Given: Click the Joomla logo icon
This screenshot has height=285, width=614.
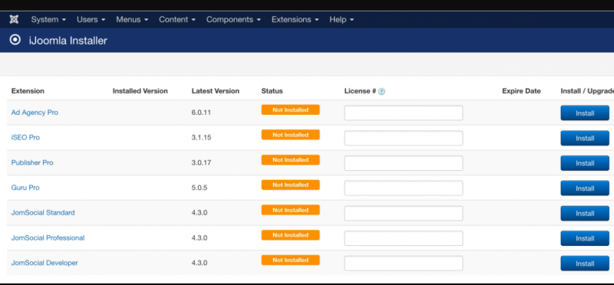Looking at the screenshot, I should pyautogui.click(x=14, y=19).
